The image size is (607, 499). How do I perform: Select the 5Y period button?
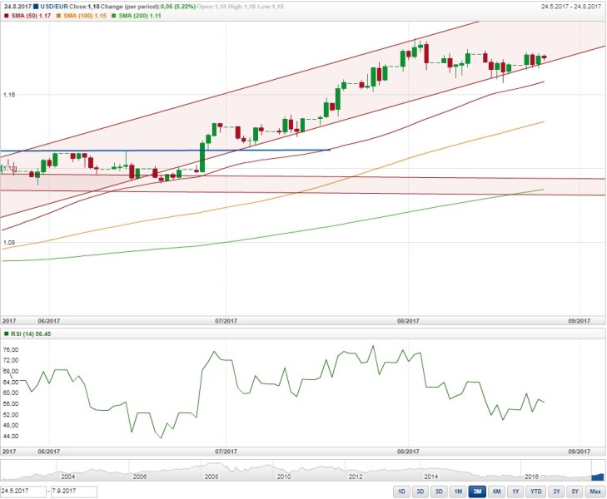pyautogui.click(x=575, y=492)
